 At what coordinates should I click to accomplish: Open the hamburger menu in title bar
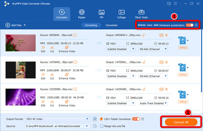click(x=175, y=3)
